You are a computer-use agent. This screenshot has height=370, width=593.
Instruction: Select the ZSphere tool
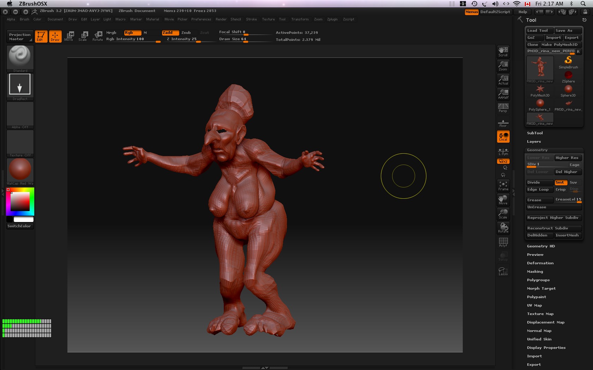[x=568, y=76]
